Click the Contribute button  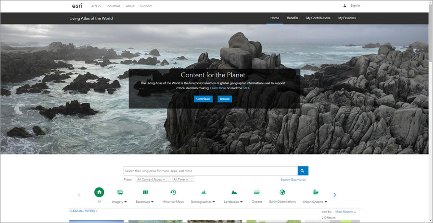coord(203,99)
